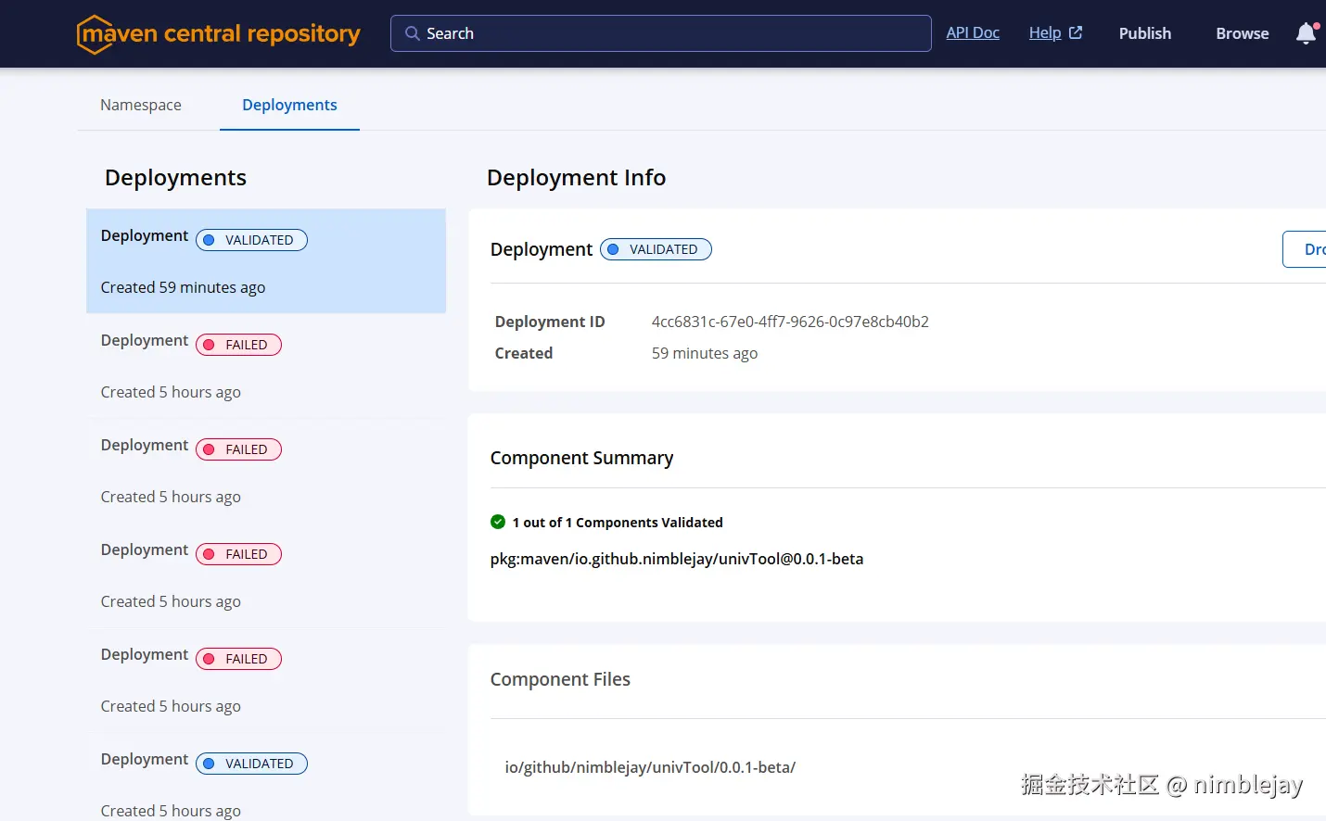Open the notifications bell icon

pyautogui.click(x=1306, y=33)
